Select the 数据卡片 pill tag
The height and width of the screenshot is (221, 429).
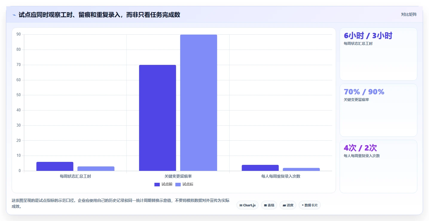point(310,205)
